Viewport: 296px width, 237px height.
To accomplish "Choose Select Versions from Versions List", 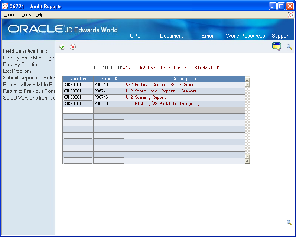I will tap(29, 98).
